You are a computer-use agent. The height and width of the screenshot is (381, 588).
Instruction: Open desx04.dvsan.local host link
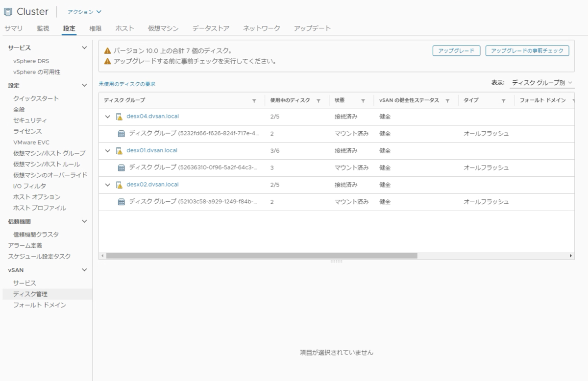[152, 116]
